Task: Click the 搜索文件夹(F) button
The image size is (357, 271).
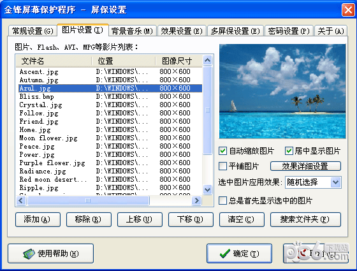Action: point(305,219)
